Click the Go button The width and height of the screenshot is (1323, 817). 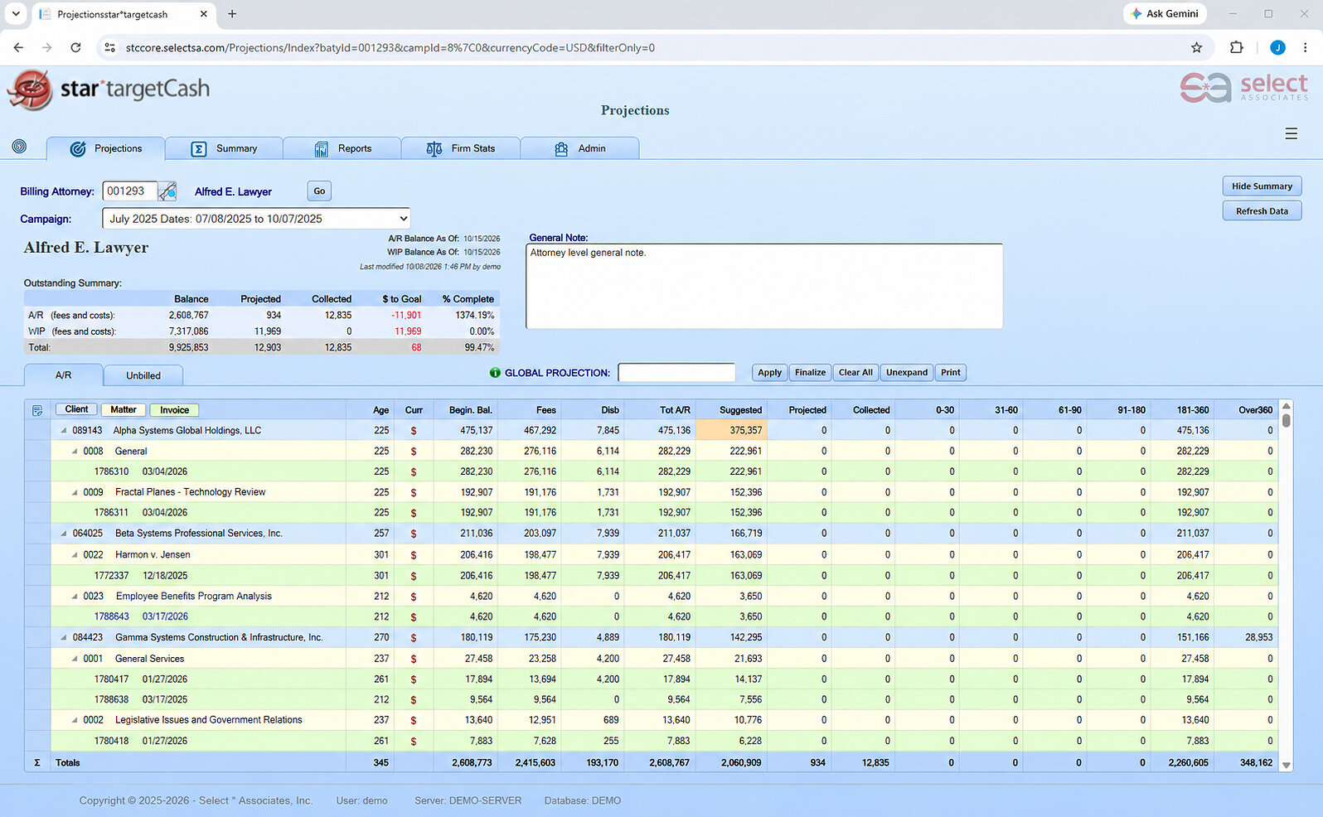pyautogui.click(x=319, y=191)
